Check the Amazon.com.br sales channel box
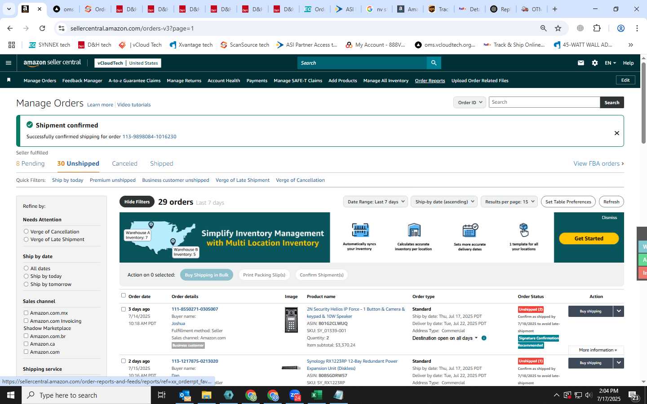 point(26,336)
